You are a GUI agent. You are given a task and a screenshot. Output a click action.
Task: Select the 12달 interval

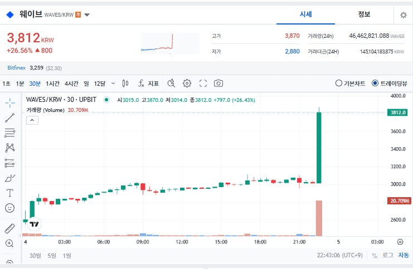[100, 84]
